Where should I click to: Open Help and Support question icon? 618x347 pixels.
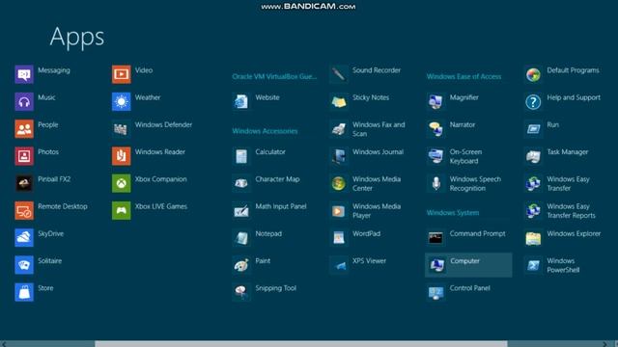point(533,101)
